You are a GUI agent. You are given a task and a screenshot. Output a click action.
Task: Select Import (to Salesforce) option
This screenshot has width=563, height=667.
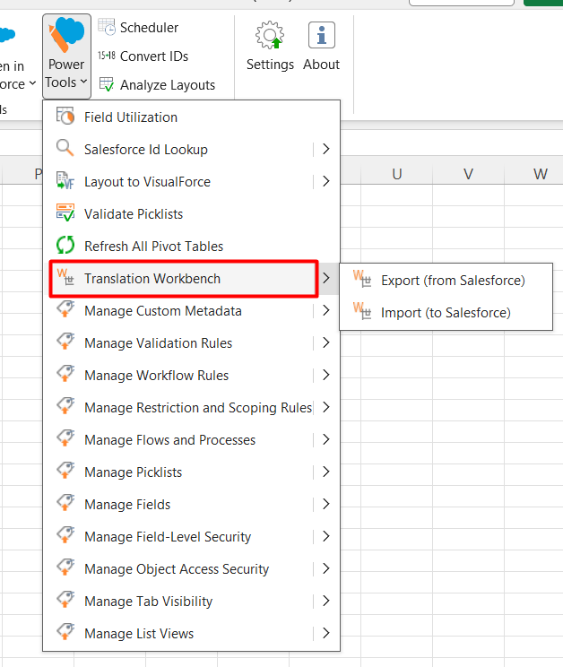(x=446, y=313)
